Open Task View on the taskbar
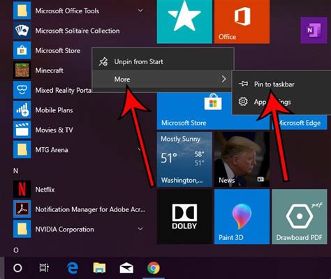 [x=44, y=268]
